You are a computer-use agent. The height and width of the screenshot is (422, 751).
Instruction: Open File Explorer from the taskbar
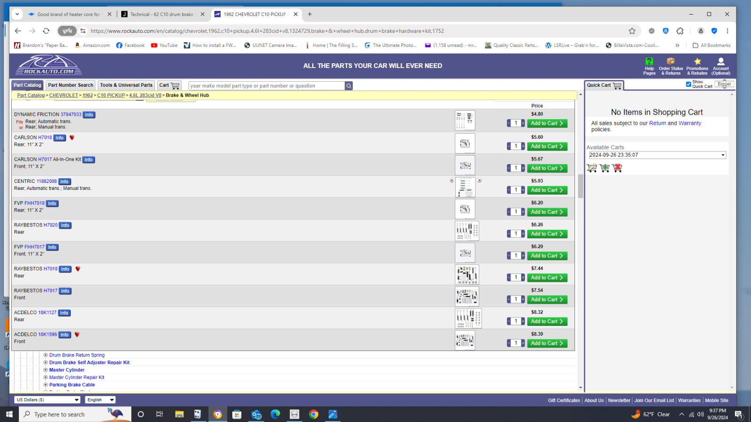point(179,414)
